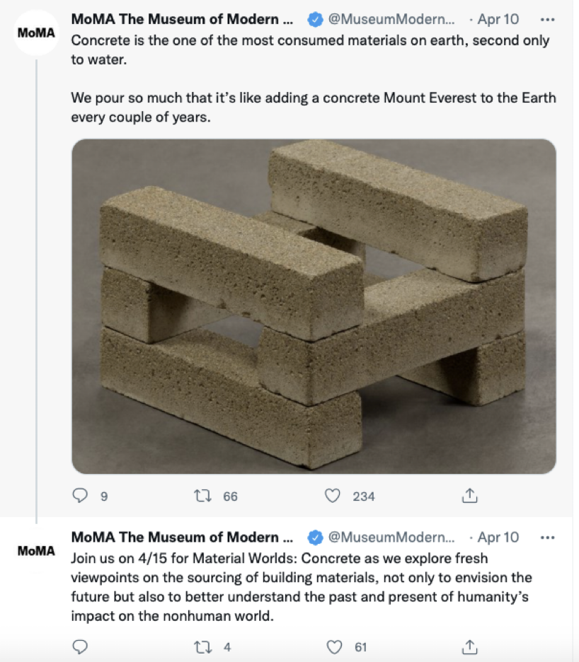Click the reply icon on the concrete tweet

79,497
